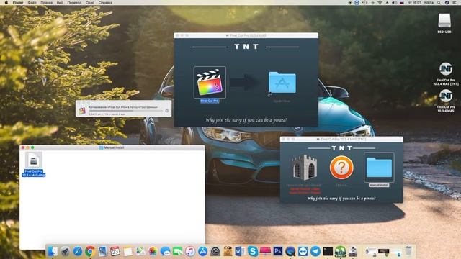Open Wi-Fi status in menu bar
The width and height of the screenshot is (461, 259).
(x=380, y=3)
